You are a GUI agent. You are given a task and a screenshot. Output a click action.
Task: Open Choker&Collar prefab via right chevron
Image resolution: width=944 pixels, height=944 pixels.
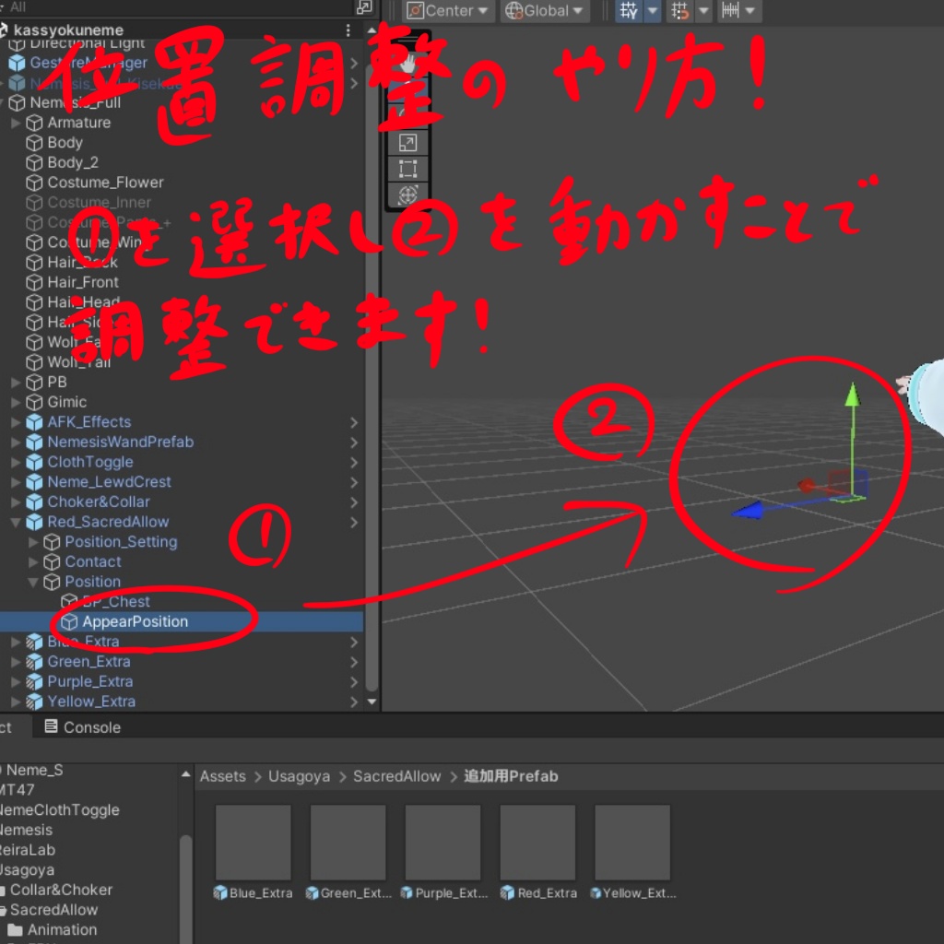(x=354, y=502)
